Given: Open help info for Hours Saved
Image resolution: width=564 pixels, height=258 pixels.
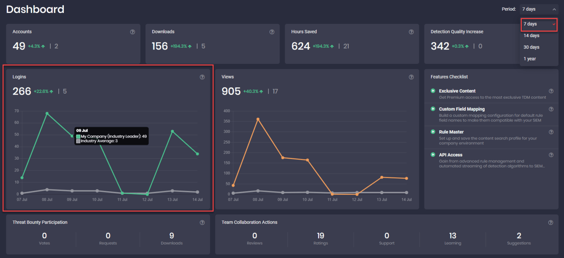Looking at the screenshot, I should (x=411, y=32).
